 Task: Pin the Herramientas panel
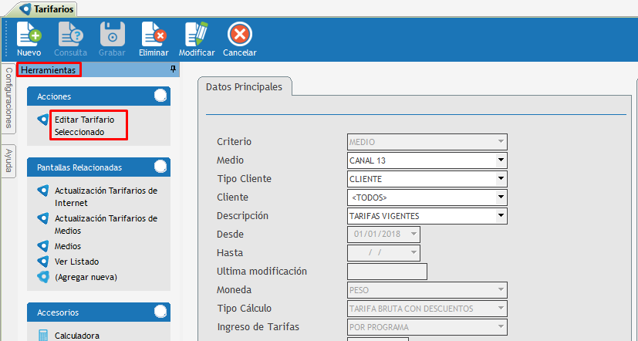click(x=174, y=69)
